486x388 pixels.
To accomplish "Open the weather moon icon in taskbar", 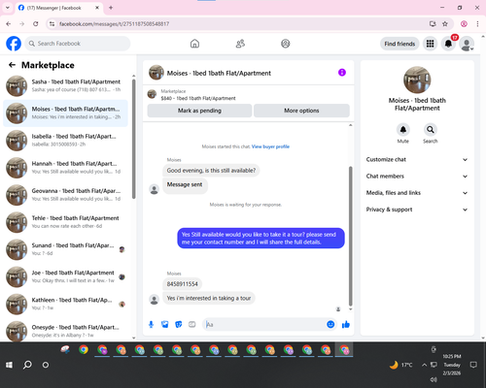I will [394, 365].
